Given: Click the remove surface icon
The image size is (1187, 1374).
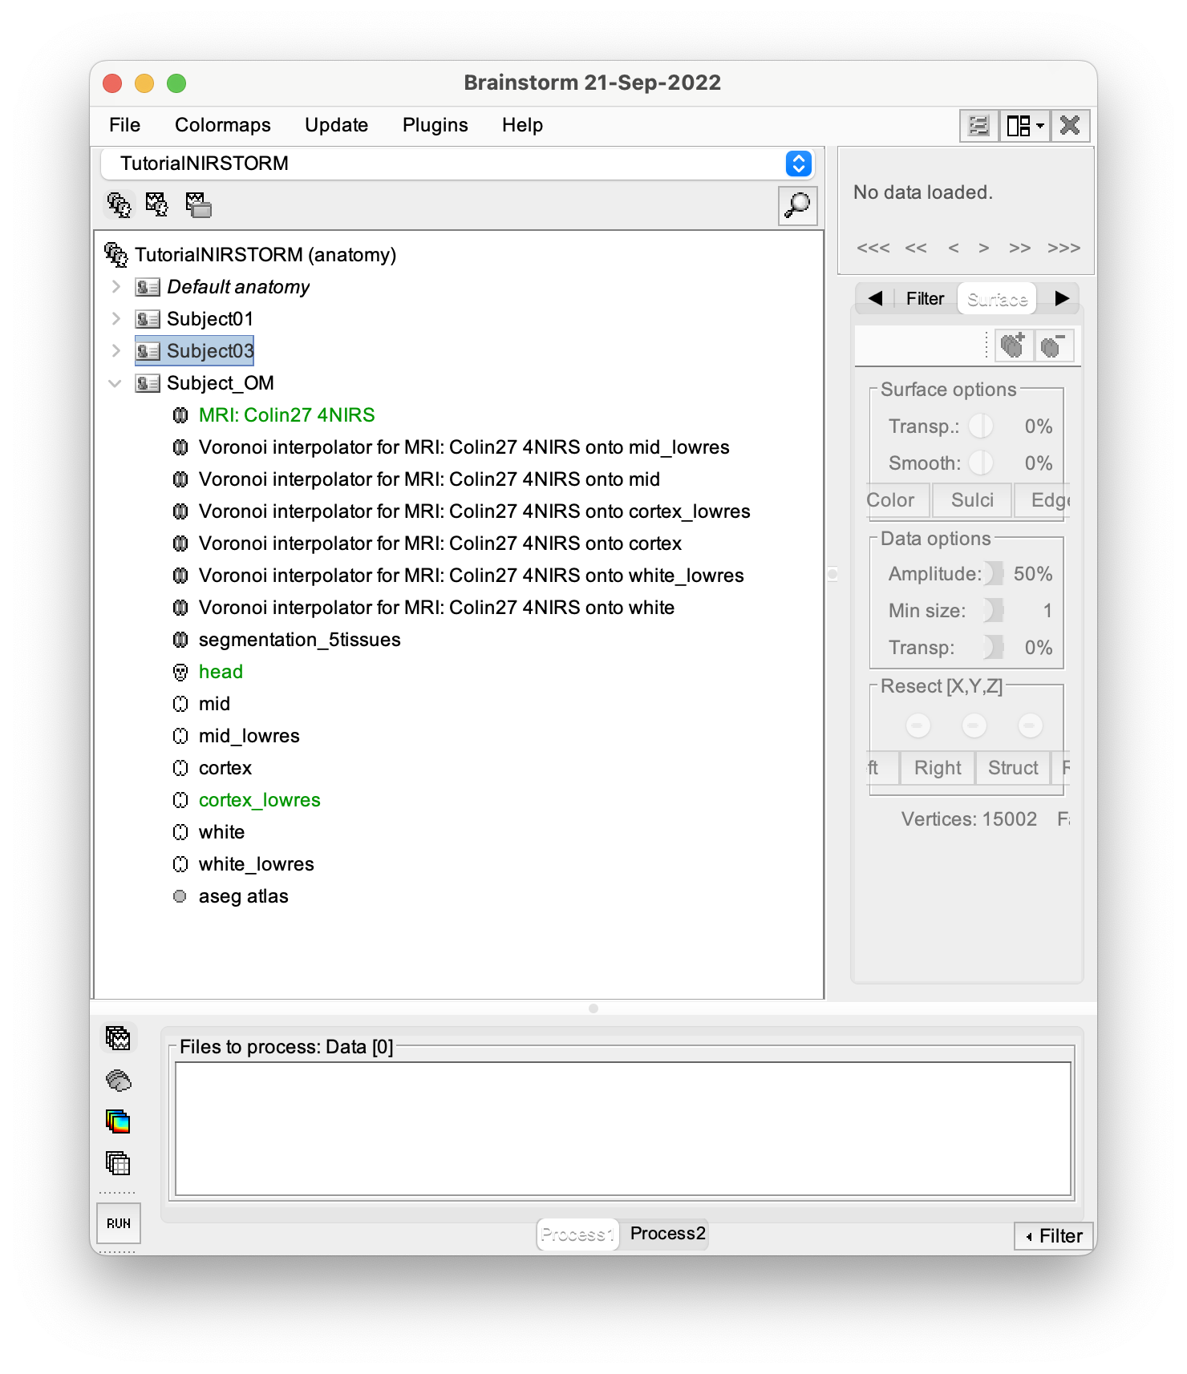Looking at the screenshot, I should click(x=1053, y=346).
